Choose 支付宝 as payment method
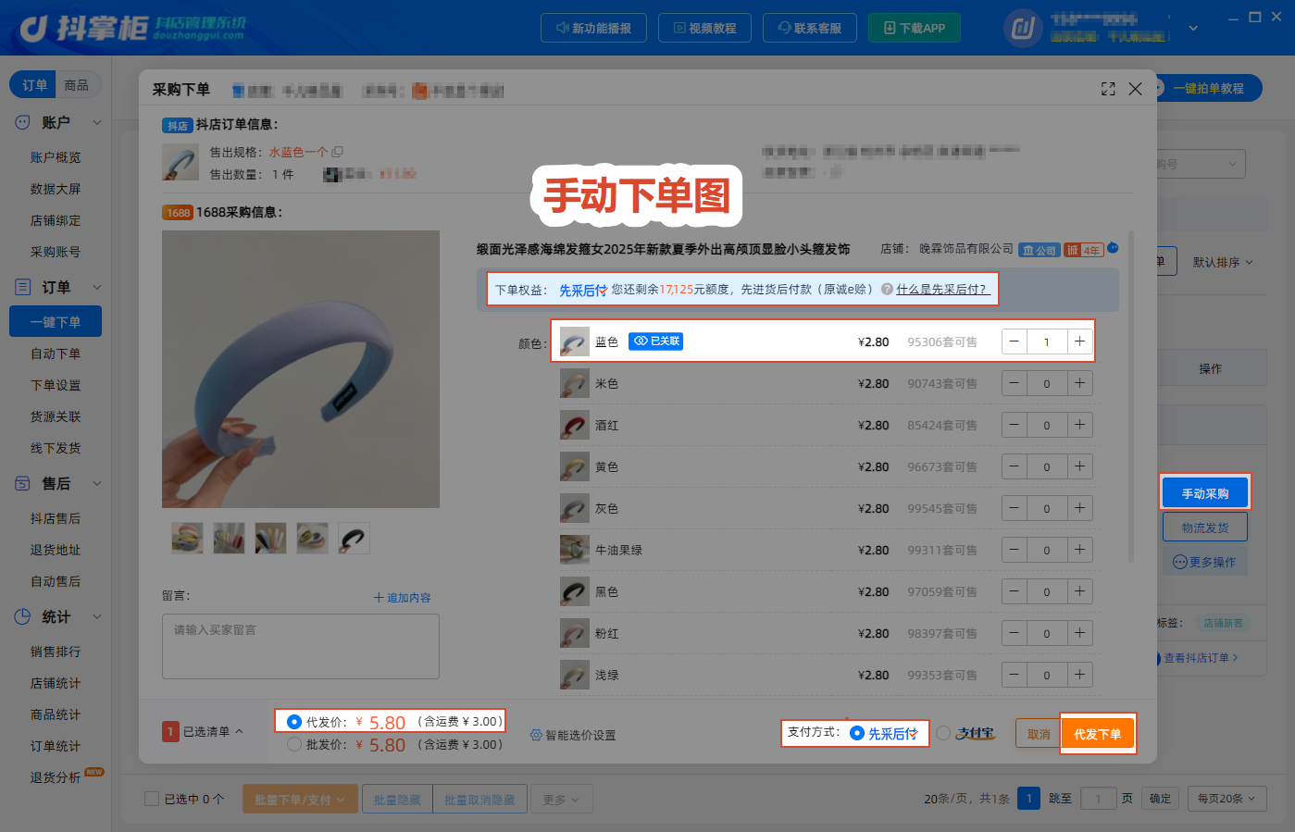Screen dimensions: 1295x832 [x=943, y=733]
